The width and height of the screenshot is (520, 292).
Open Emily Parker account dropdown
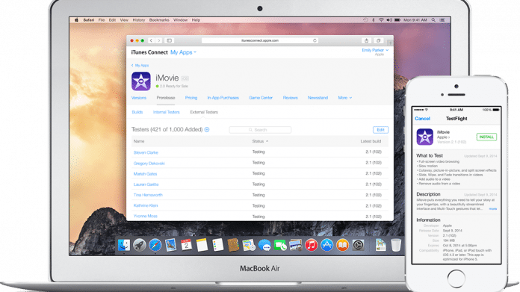(x=375, y=50)
